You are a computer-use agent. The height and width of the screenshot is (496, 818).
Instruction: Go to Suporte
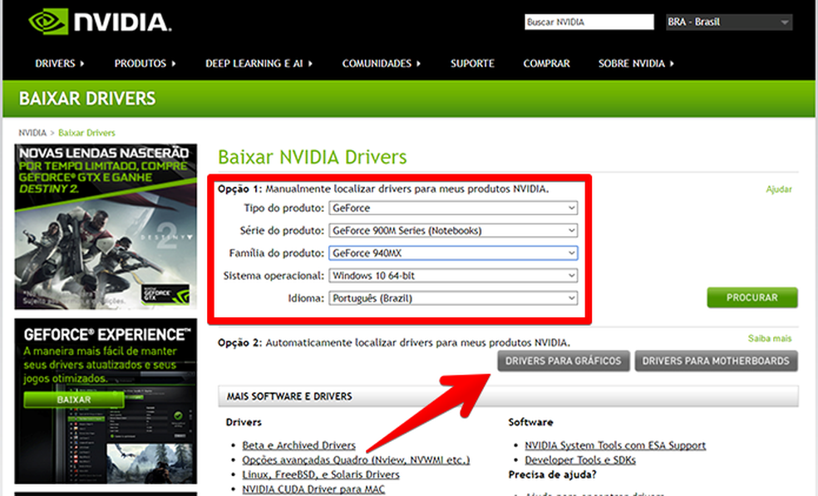click(472, 64)
